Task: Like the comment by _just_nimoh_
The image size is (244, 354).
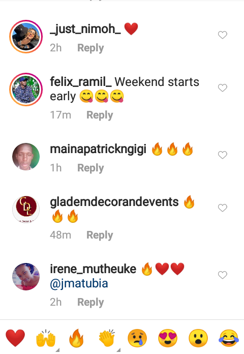Action: tap(222, 35)
